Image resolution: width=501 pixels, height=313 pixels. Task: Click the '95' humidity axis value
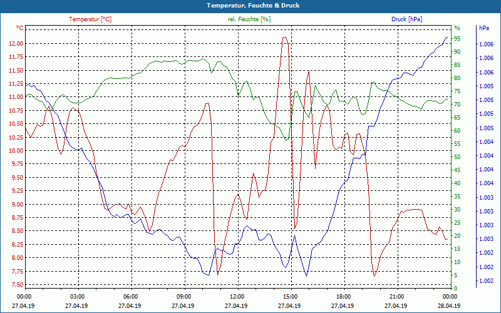click(x=457, y=39)
